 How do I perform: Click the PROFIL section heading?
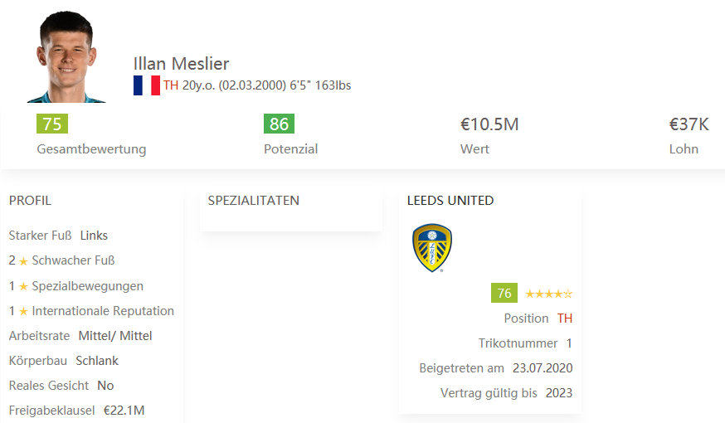click(x=30, y=201)
